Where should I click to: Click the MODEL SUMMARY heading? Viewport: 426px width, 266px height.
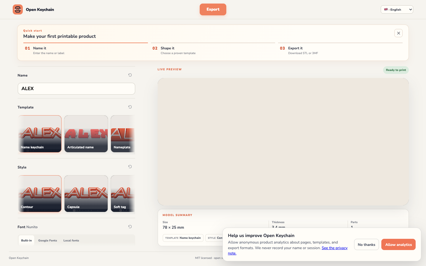click(x=177, y=215)
